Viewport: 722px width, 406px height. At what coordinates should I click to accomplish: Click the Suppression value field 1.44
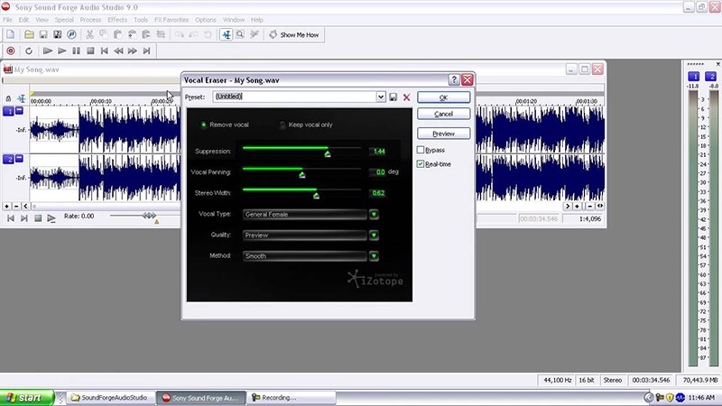pyautogui.click(x=377, y=151)
